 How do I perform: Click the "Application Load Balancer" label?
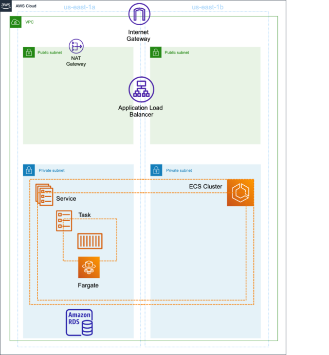(140, 111)
